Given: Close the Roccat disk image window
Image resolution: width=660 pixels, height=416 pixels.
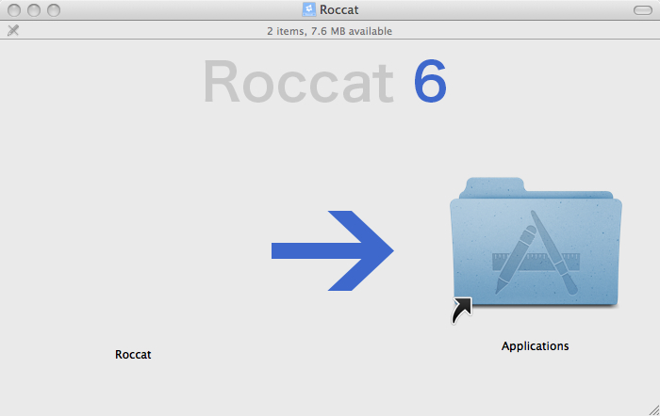Looking at the screenshot, I should point(14,10).
